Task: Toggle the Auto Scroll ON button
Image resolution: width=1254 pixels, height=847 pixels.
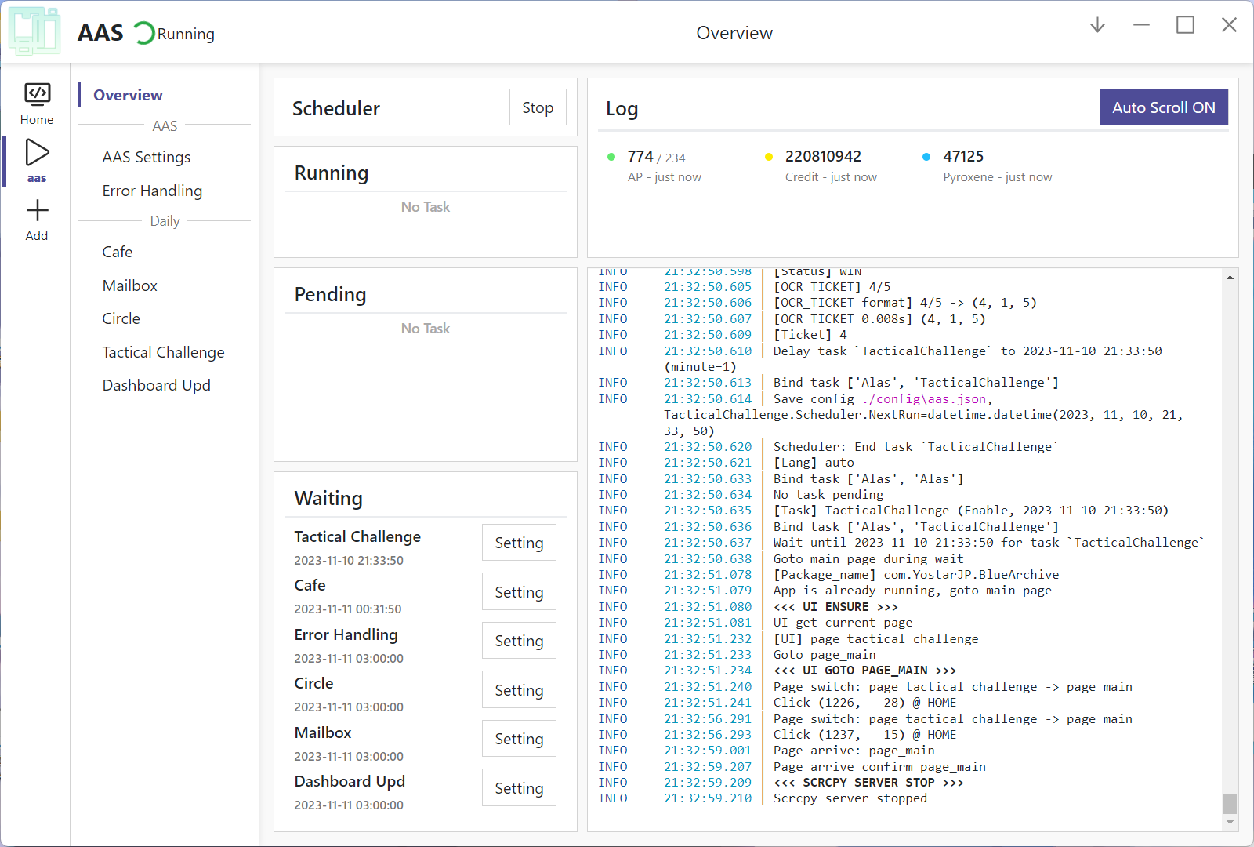Action: coord(1163,107)
